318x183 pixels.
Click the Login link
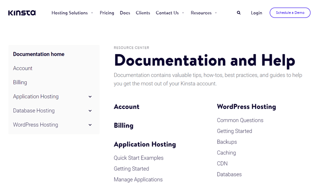click(256, 13)
